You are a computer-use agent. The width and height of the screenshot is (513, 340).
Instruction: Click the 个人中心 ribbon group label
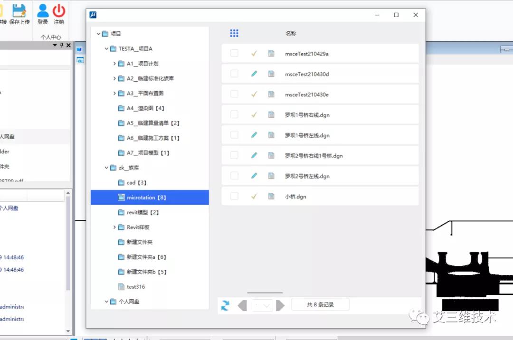(51, 37)
